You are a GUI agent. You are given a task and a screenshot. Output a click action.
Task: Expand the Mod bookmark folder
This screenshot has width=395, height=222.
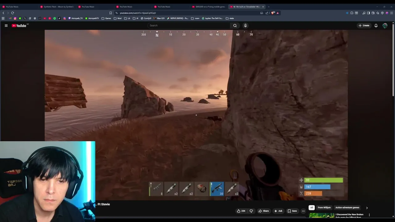[118, 18]
